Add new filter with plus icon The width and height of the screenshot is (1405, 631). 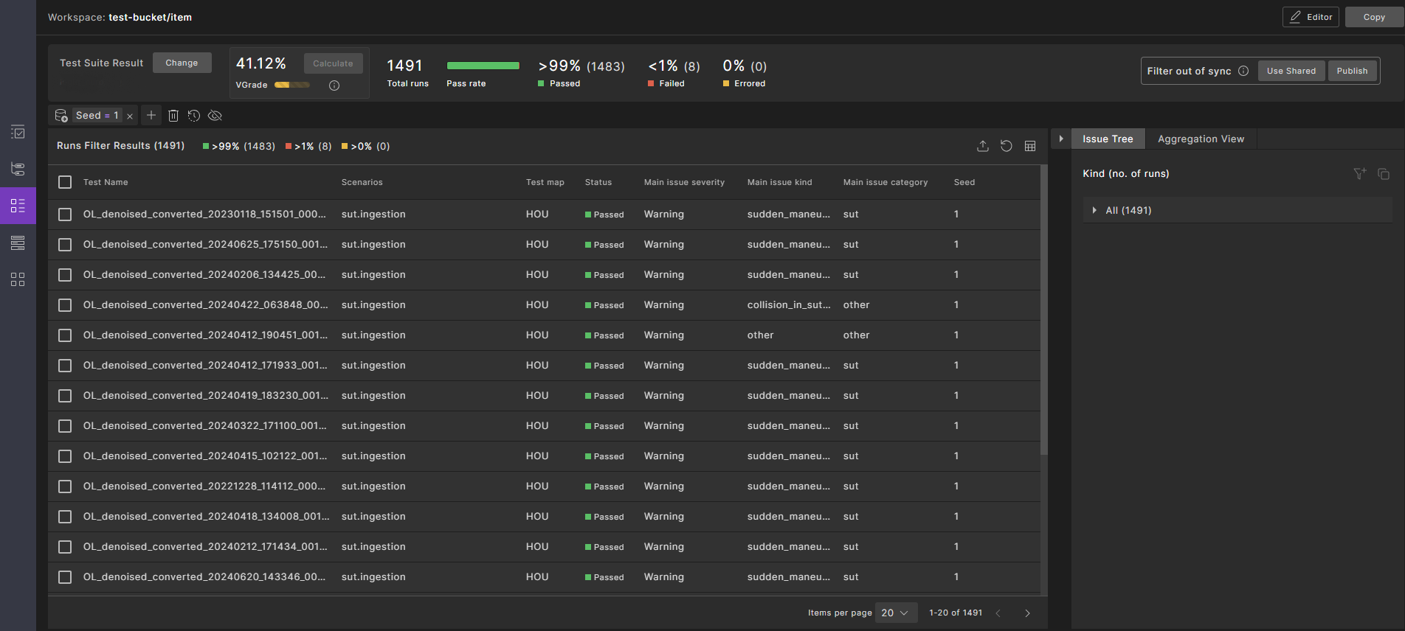click(151, 115)
